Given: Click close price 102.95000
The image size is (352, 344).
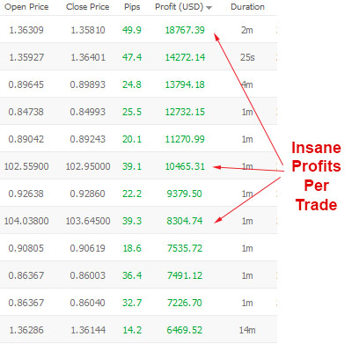Looking at the screenshot, I should (x=88, y=166).
